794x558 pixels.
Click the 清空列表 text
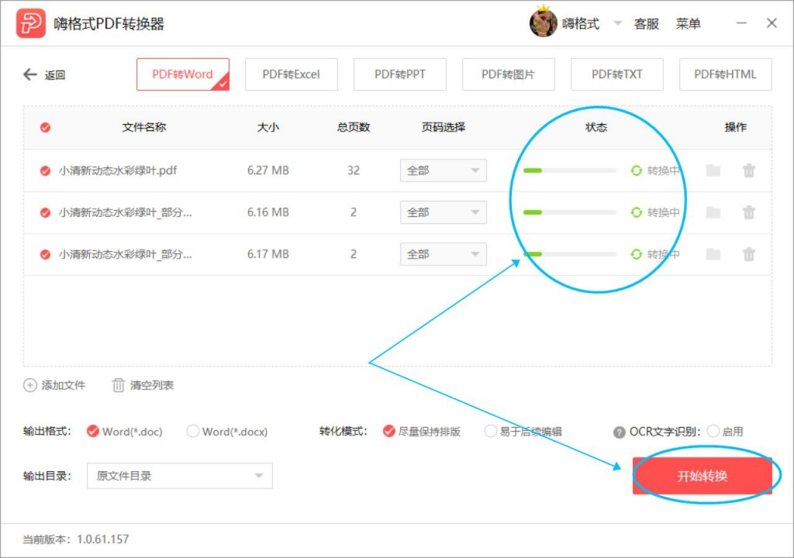[152, 385]
